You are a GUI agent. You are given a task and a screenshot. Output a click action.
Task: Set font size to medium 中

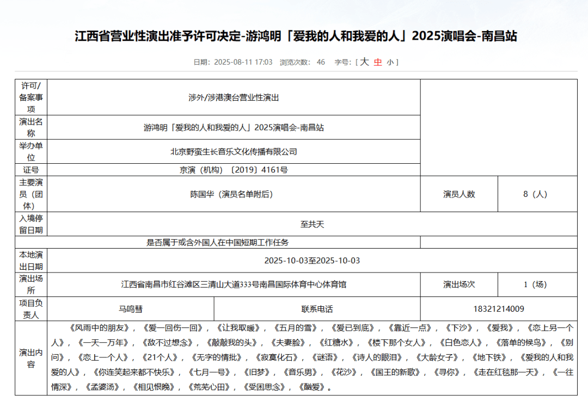[378, 62]
